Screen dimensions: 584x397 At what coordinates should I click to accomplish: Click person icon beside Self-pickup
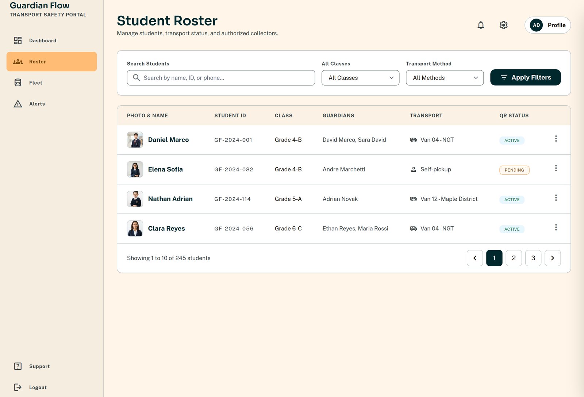[x=414, y=170]
